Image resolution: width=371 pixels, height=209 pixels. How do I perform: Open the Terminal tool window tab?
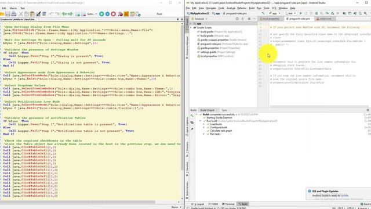coord(228,204)
